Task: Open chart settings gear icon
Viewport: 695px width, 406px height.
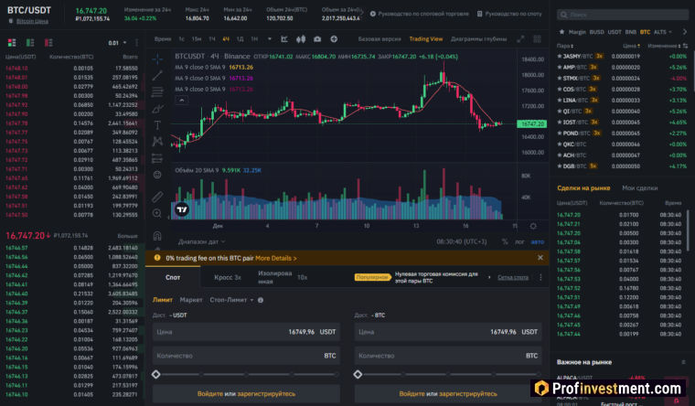Action: coord(533,226)
